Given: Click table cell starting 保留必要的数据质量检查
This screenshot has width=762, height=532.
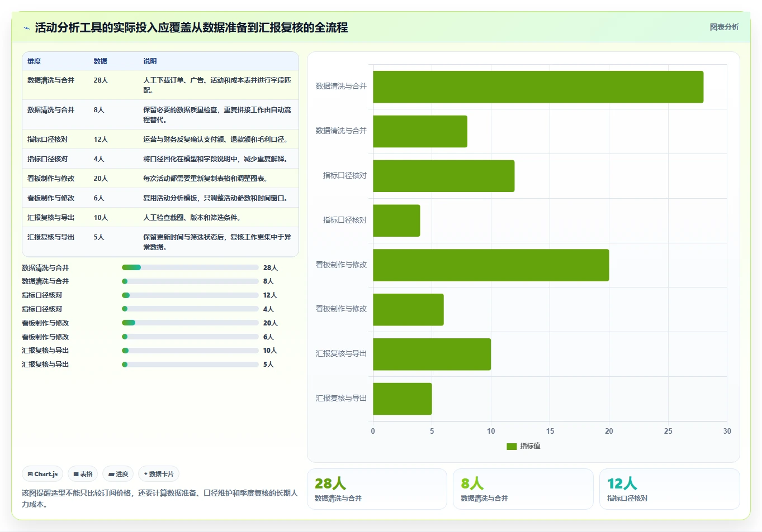Looking at the screenshot, I should pos(217,114).
